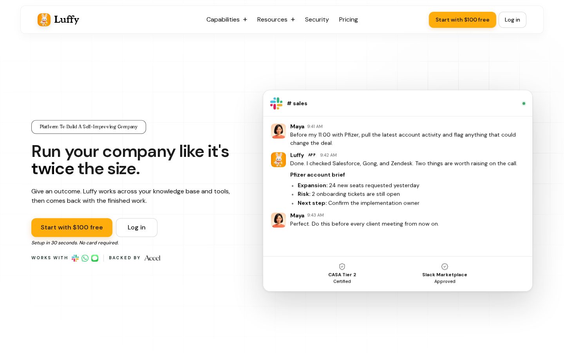Click Maya's avatar on the 9:43 AM message

pyautogui.click(x=278, y=220)
